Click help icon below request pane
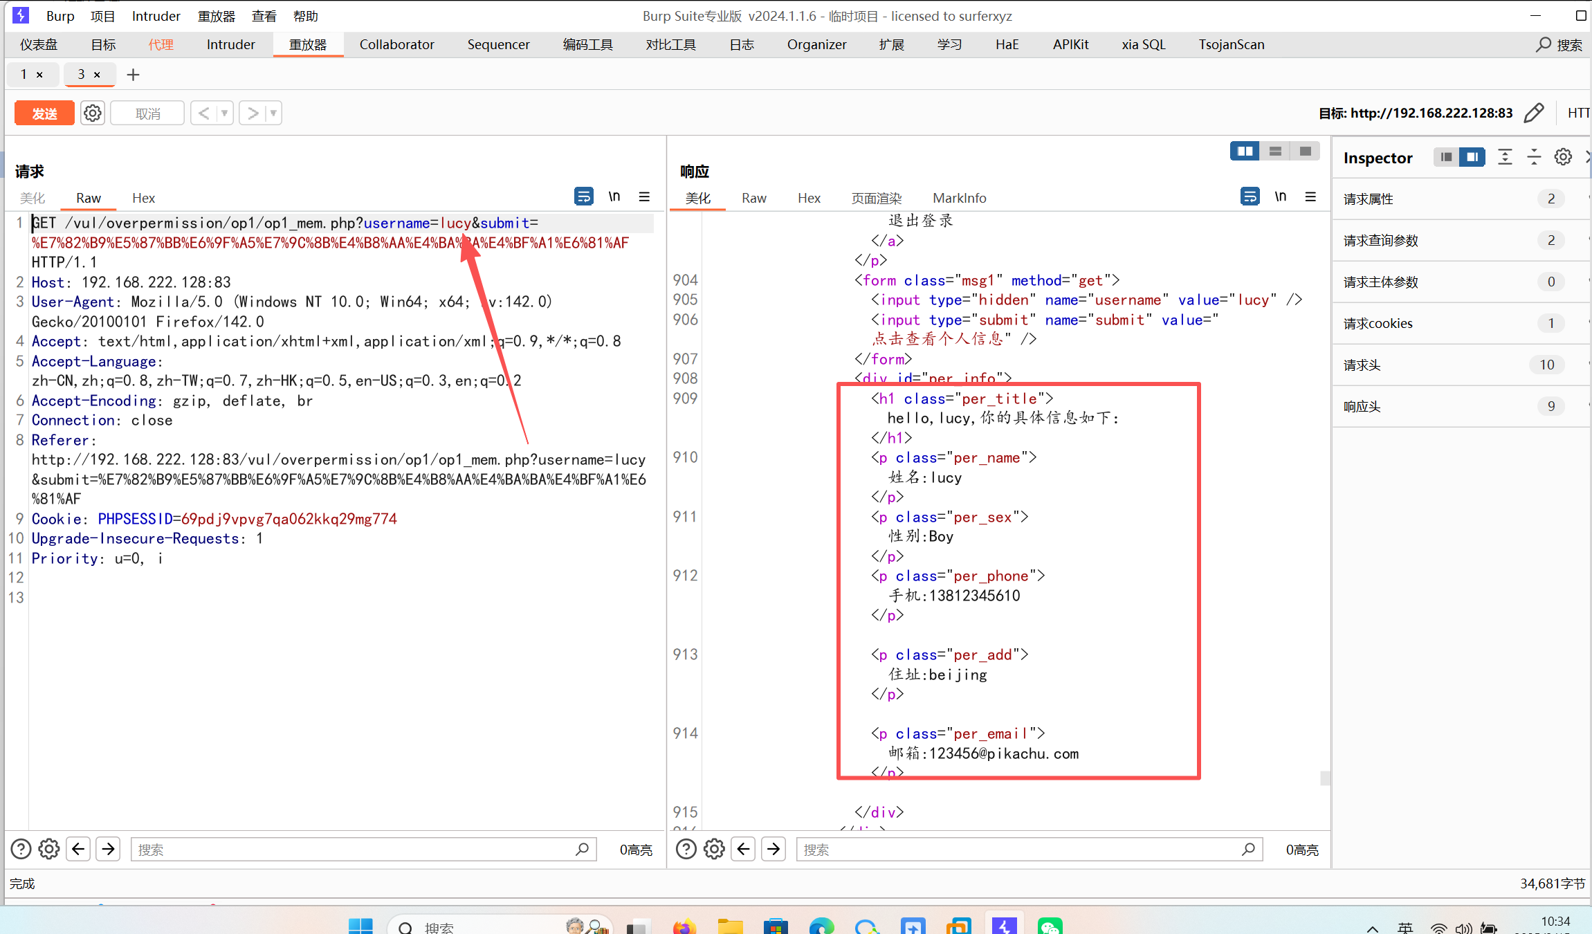Viewport: 1592px width, 934px height. [21, 849]
